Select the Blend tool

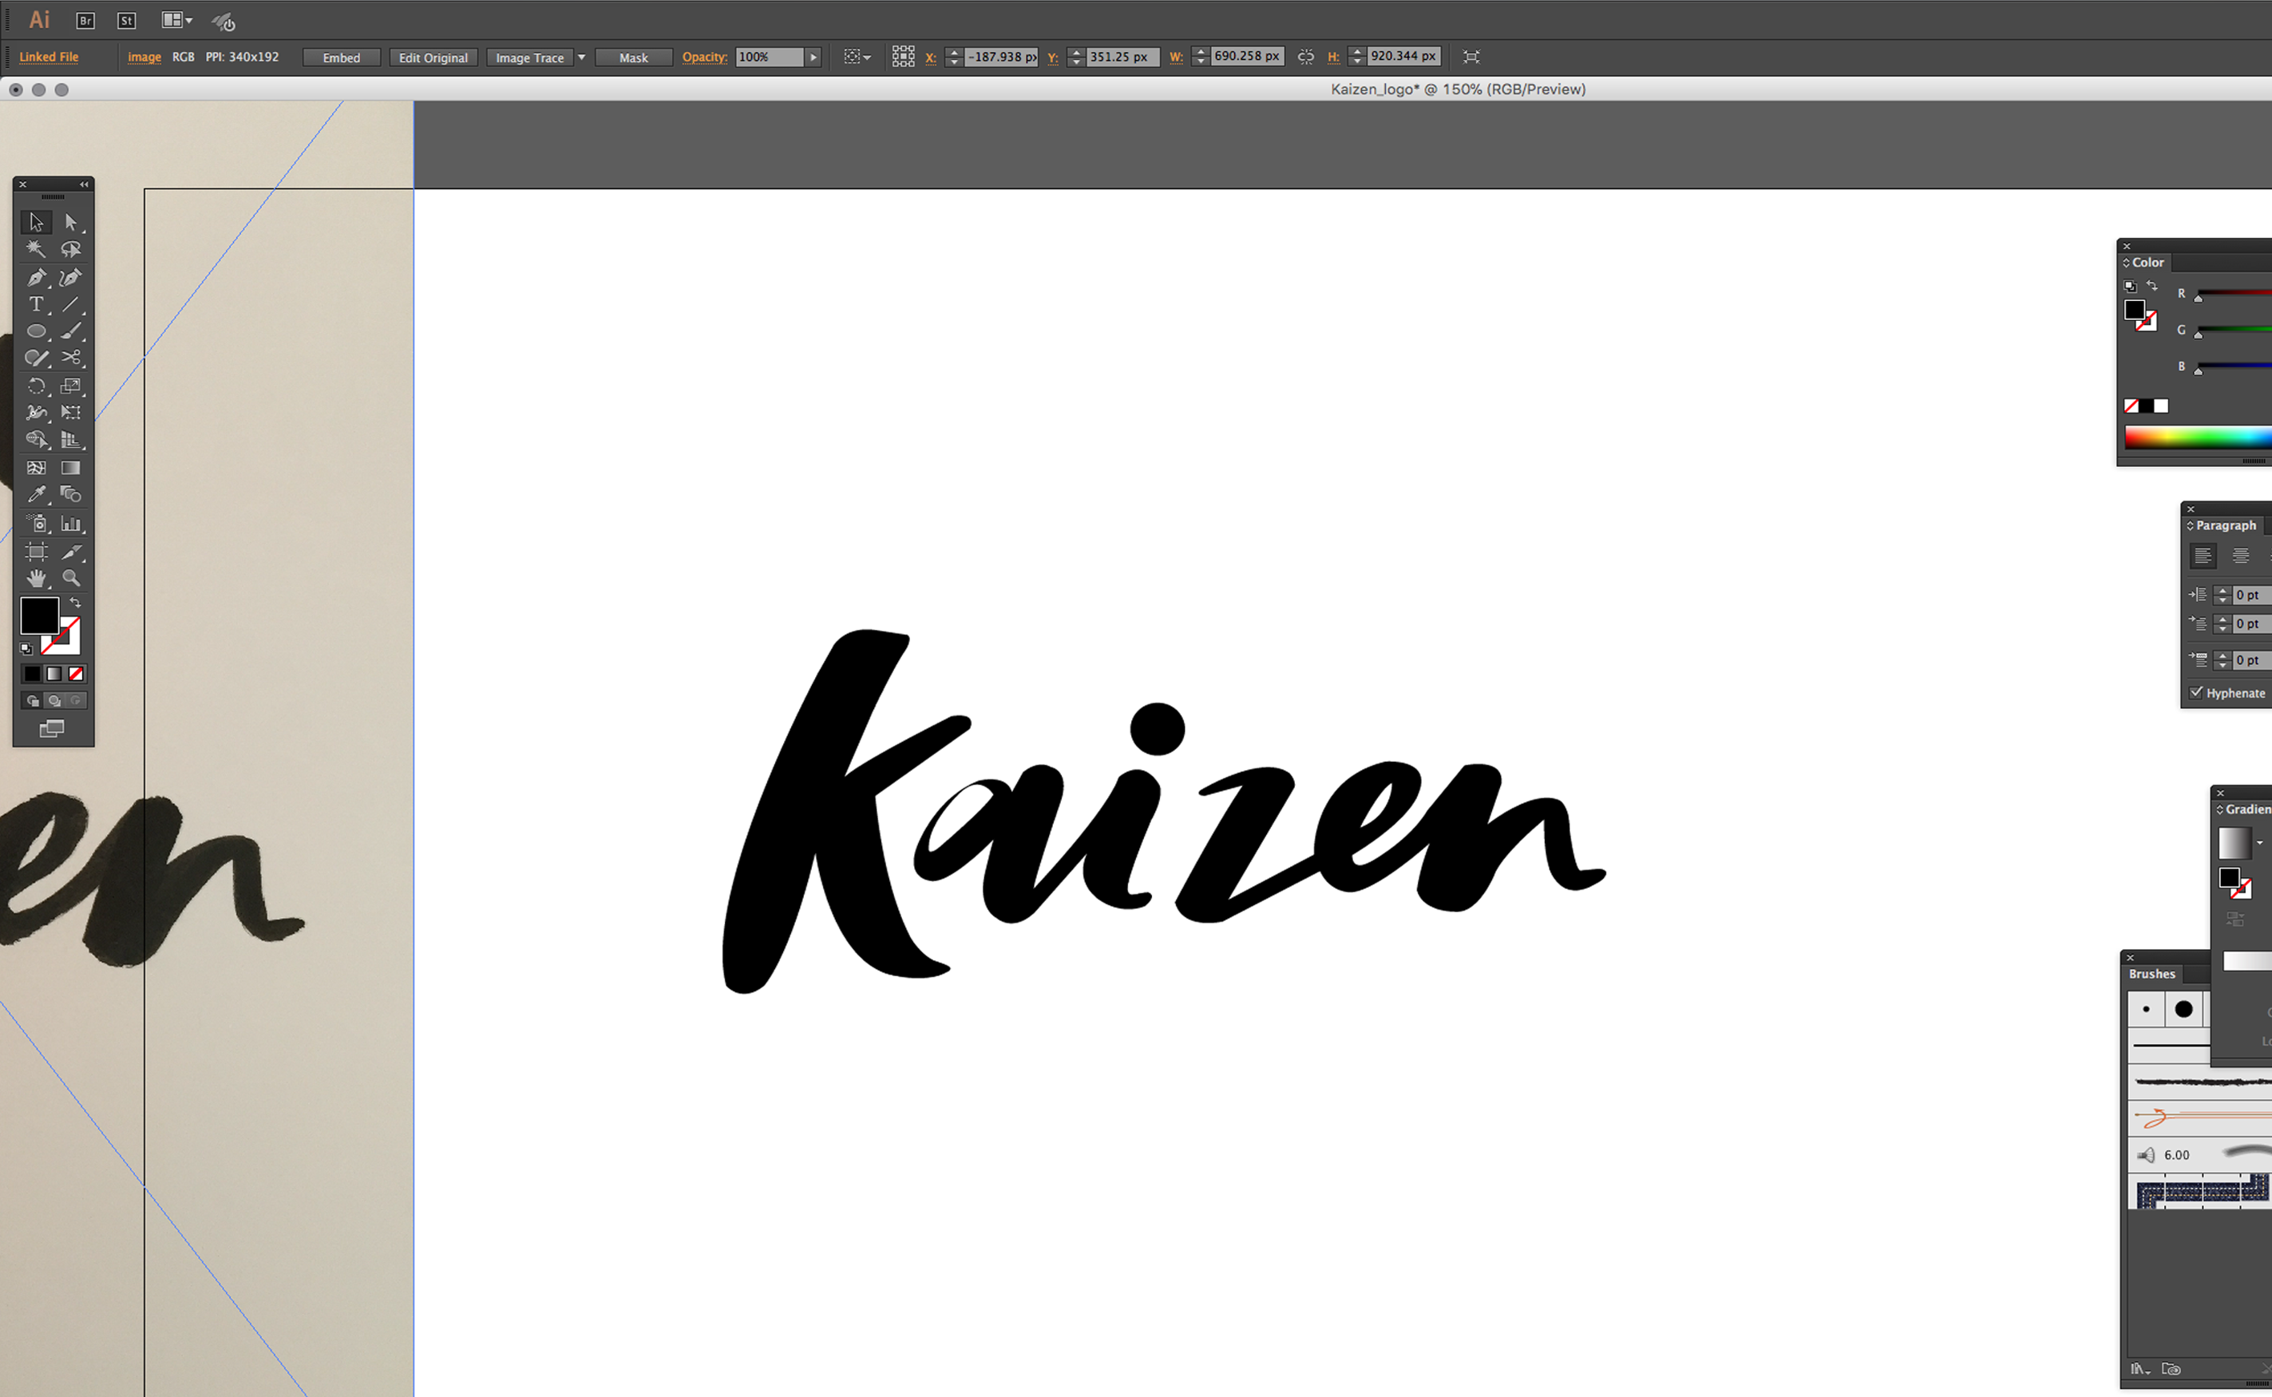[71, 494]
